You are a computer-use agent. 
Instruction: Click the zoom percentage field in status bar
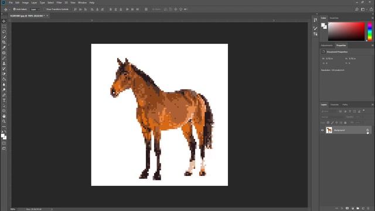coord(13,209)
